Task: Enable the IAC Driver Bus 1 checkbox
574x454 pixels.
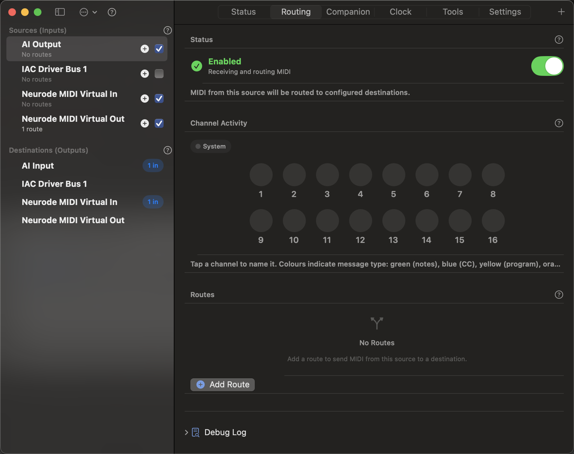Action: (x=159, y=74)
